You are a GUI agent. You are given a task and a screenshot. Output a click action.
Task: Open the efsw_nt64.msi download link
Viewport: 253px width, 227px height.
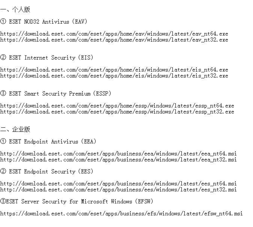(x=121, y=214)
